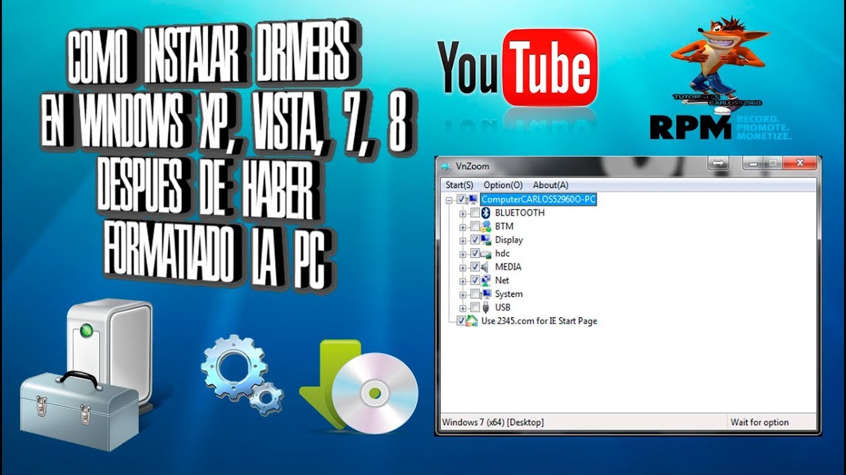The image size is (846, 475).
Task: Select the hdc label
Action: pos(502,253)
